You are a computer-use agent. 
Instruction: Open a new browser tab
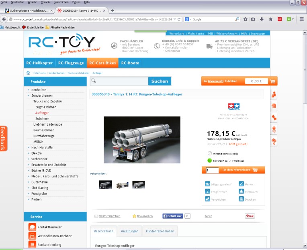pos(113,10)
